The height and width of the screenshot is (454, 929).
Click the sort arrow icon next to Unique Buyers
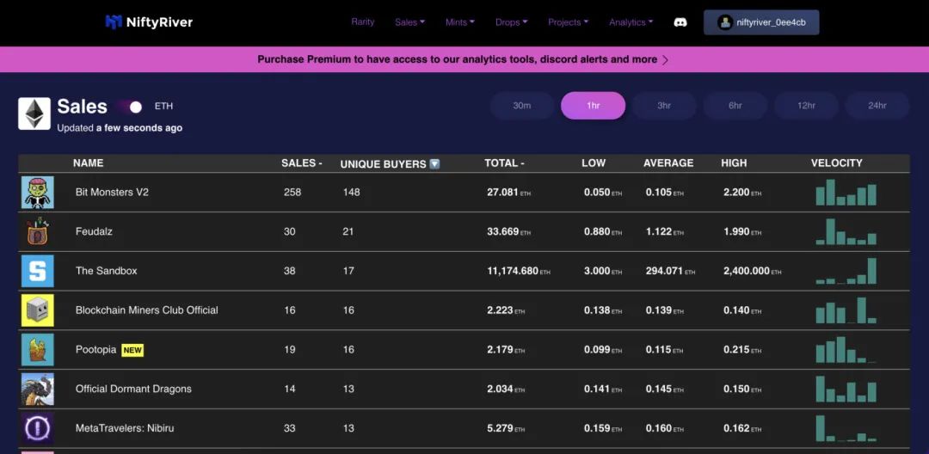point(434,164)
